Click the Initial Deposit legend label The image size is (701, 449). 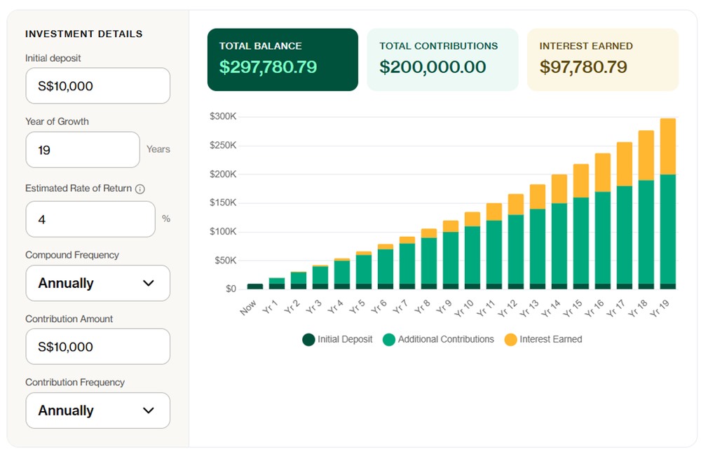(x=345, y=339)
